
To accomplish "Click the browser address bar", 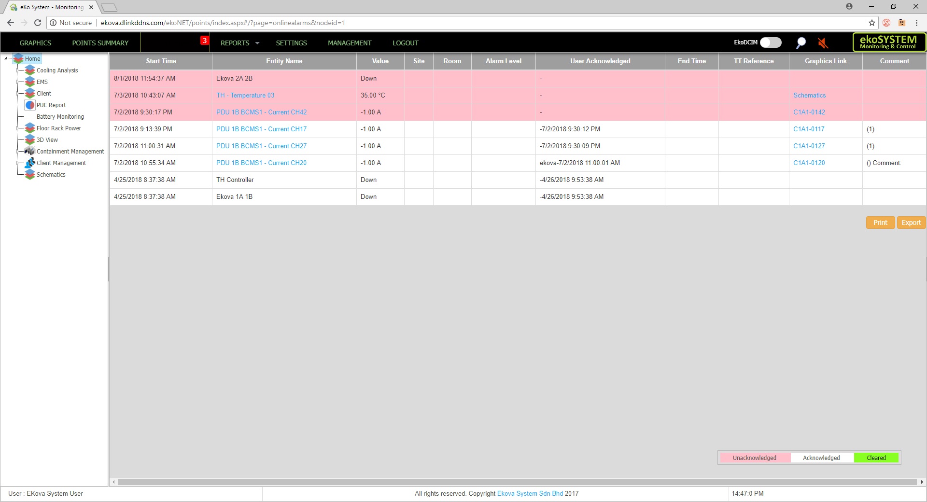I will tap(463, 23).
